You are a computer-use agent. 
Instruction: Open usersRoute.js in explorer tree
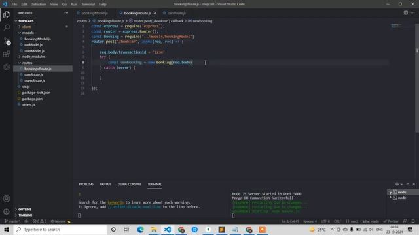coord(35,81)
